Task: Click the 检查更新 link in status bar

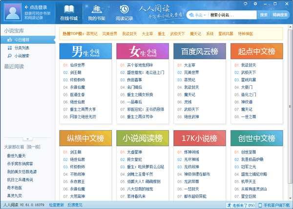Action: [x=56, y=205]
